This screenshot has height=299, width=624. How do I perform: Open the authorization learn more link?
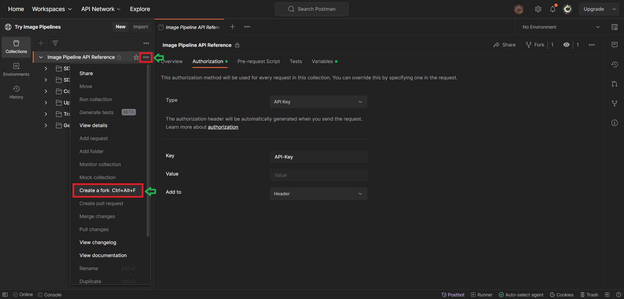[x=223, y=127]
